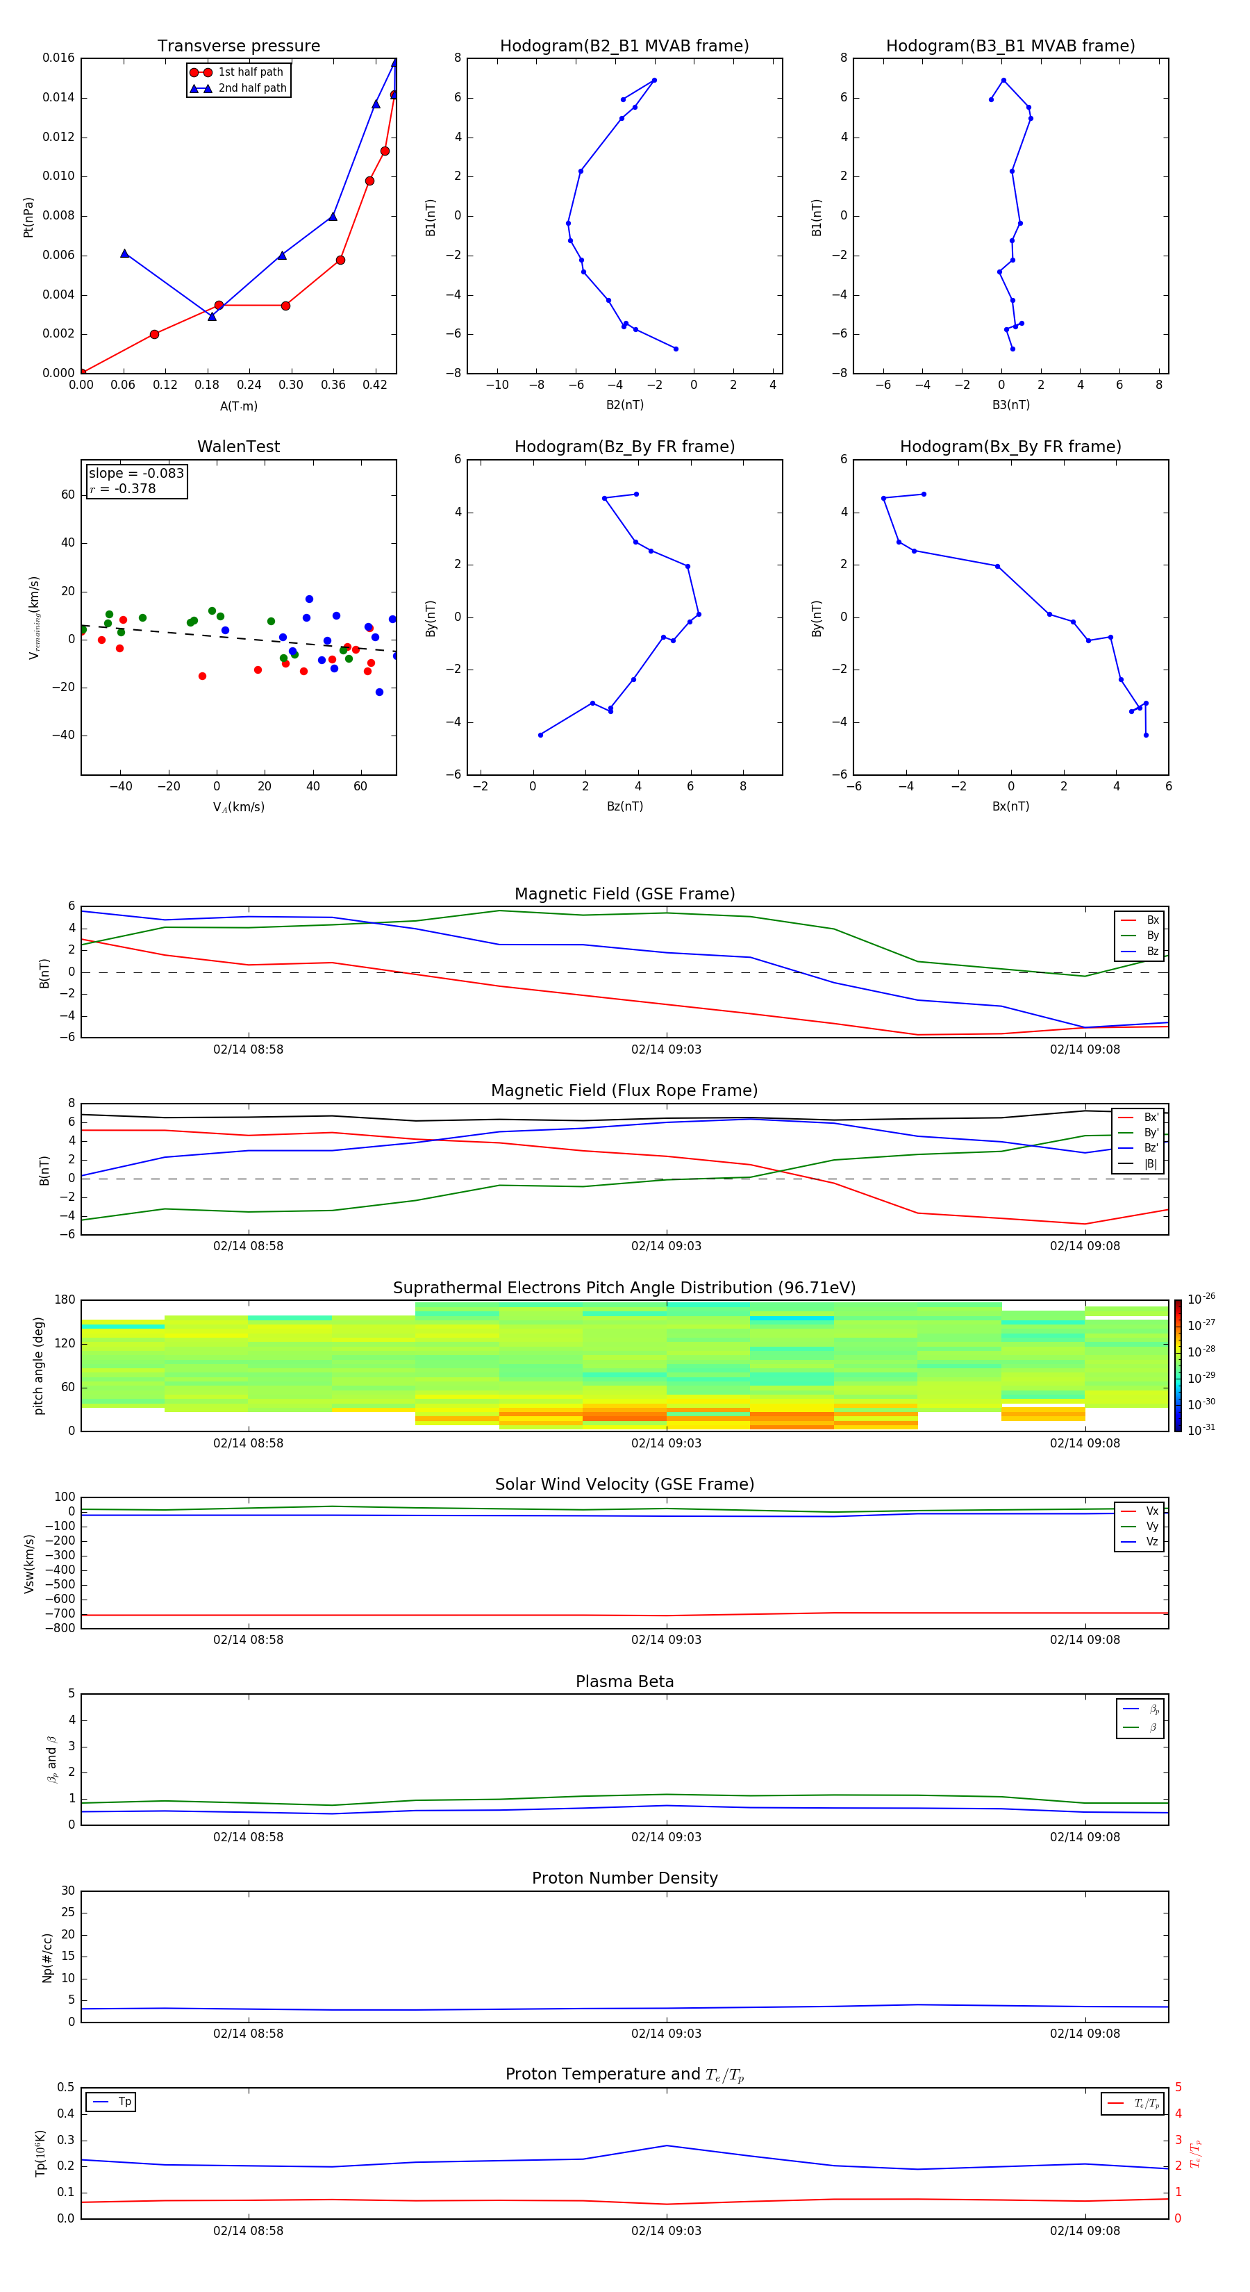Click the 'Plasma Beta' plot title

(624, 1681)
